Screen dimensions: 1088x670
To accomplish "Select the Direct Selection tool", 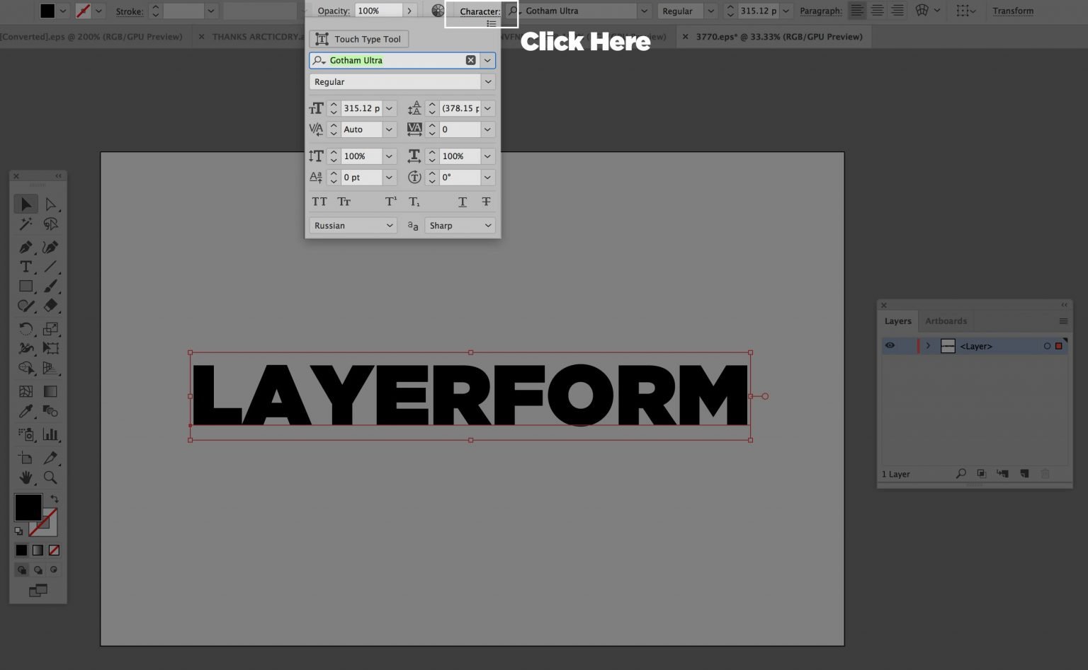I will coord(50,204).
